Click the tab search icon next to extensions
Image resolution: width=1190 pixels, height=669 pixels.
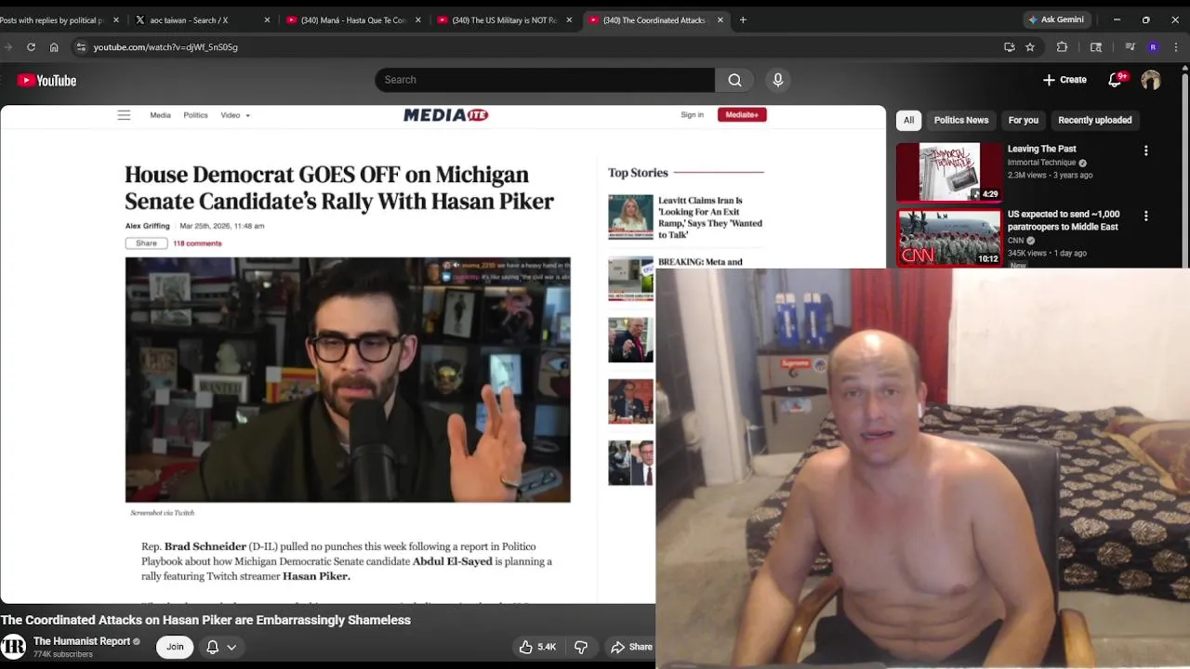[x=1096, y=46]
